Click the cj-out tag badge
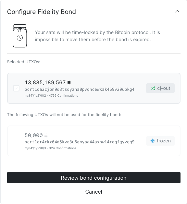Image resolution: width=187 pixels, height=204 pixels. (x=160, y=88)
